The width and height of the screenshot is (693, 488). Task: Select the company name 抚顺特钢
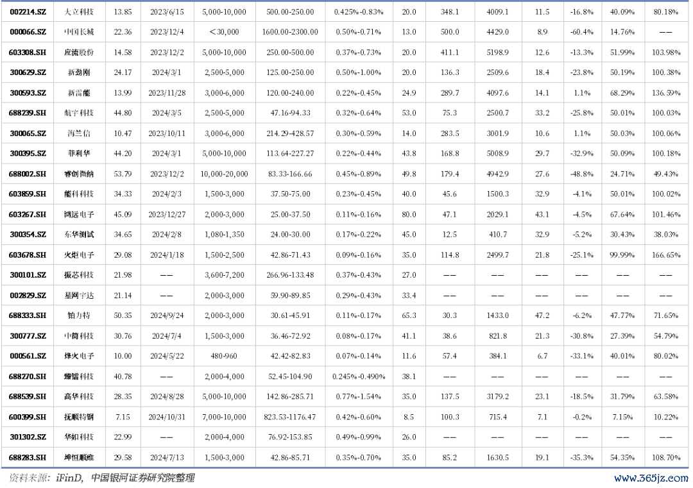click(79, 417)
